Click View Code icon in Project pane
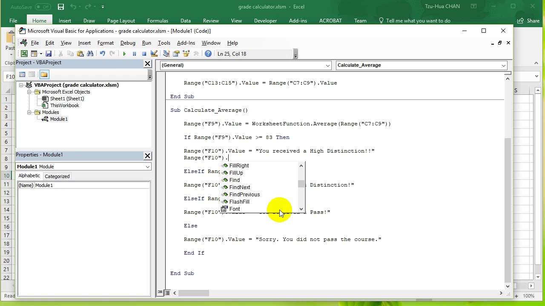545x306 pixels. (x=22, y=74)
